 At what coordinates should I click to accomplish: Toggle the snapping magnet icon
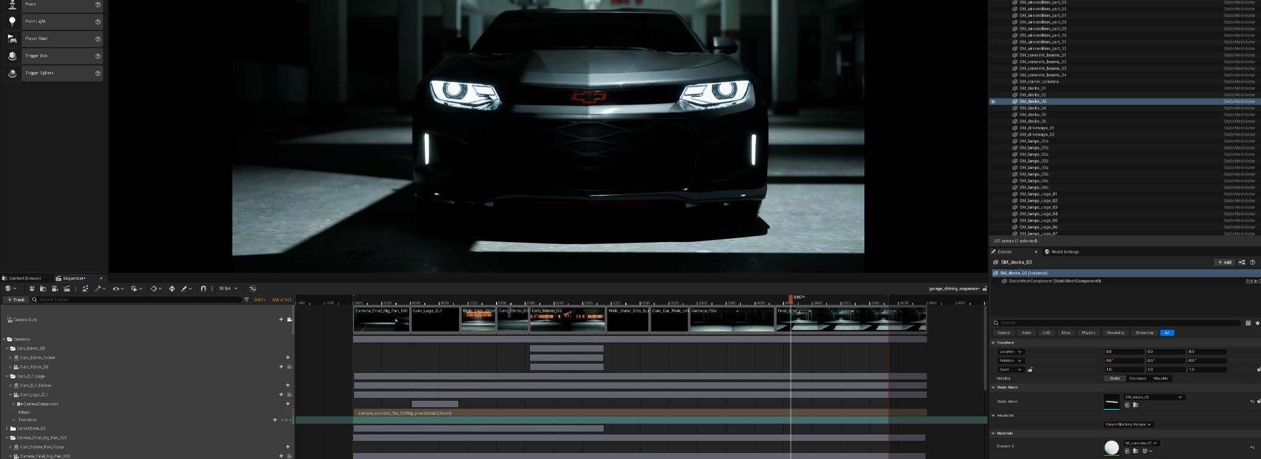coord(203,289)
